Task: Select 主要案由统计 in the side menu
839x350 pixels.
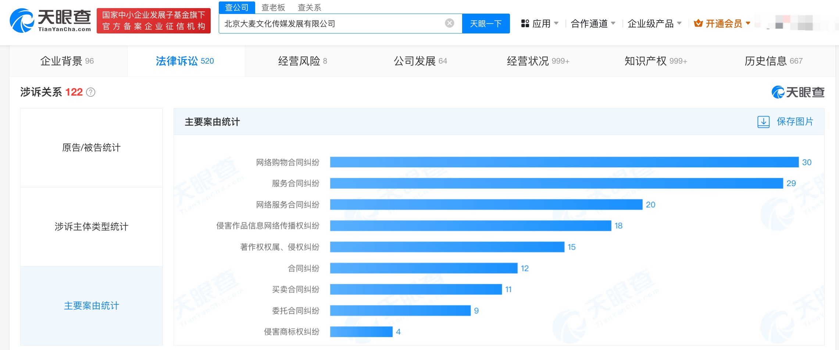Action: 92,306
